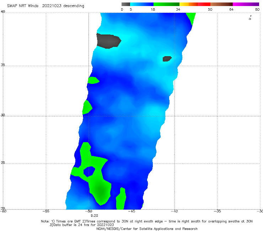This screenshot has height=231, width=263.
Task: Click the green wind patch near 31N
Action: pyautogui.click(x=87, y=107)
